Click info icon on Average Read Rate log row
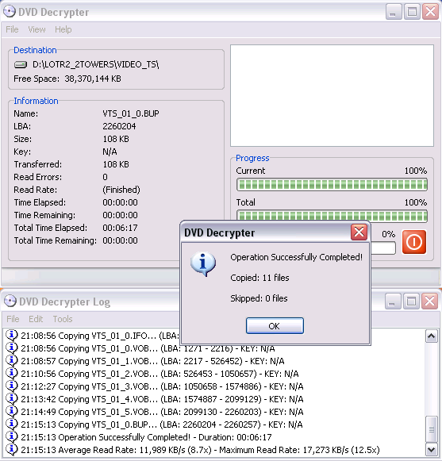Screen dimensions: 442x461 pos(12,450)
